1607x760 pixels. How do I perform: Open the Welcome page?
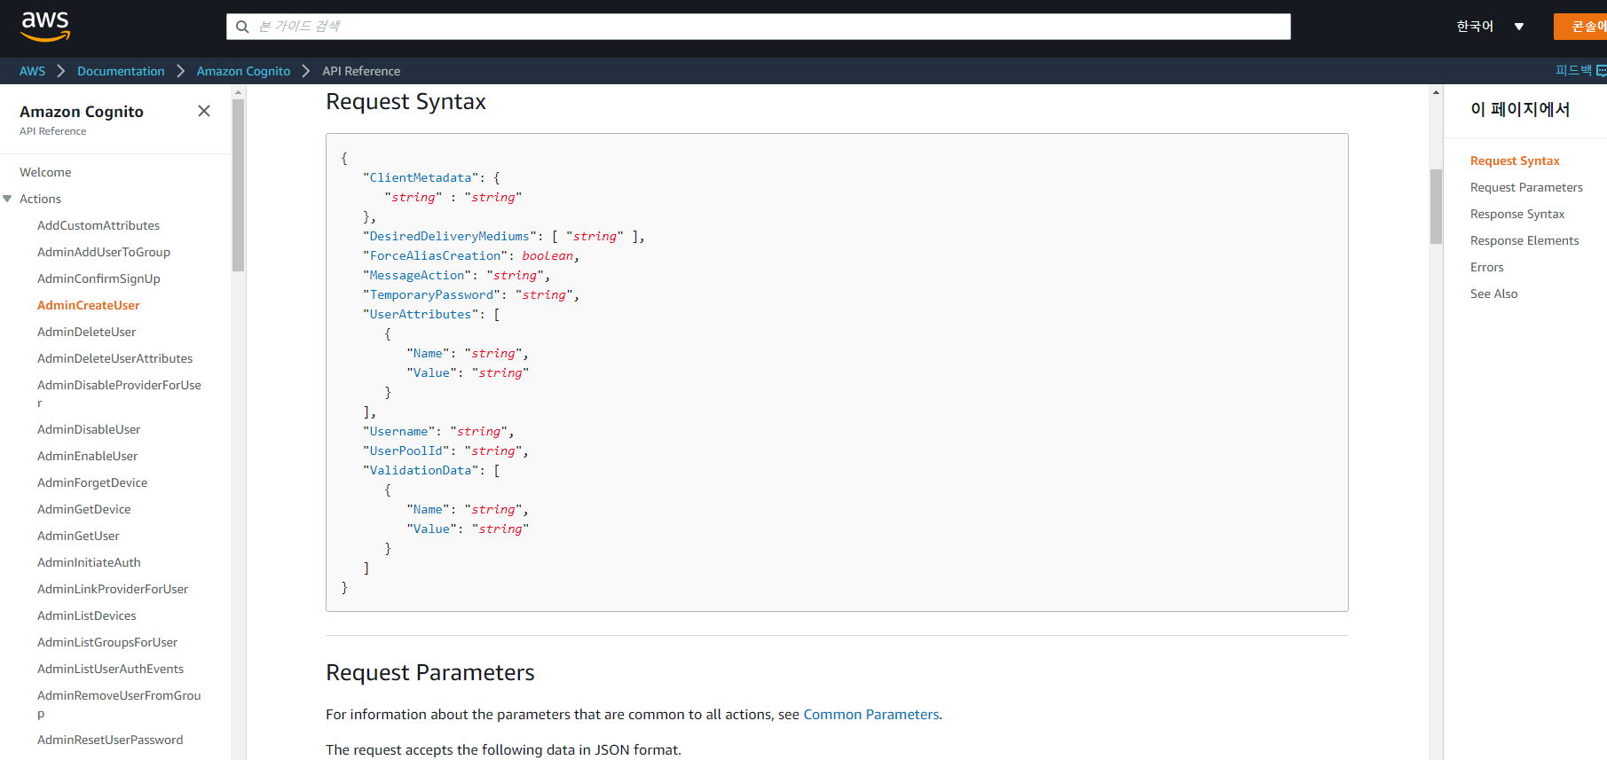[x=45, y=172]
